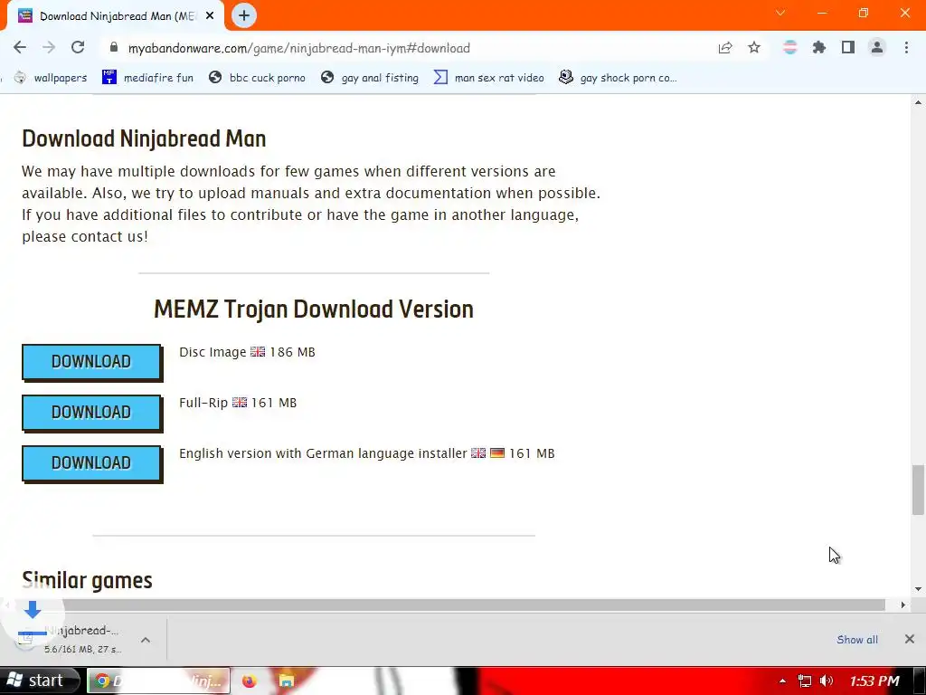Open the wallpapers bookmark
The image size is (926, 695).
point(51,78)
